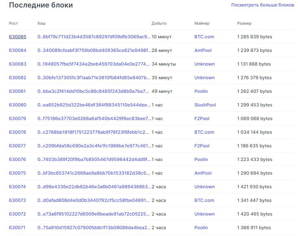
Task: Open hash starting 0..1949057fbe5f7434
Action: pyautogui.click(x=93, y=64)
